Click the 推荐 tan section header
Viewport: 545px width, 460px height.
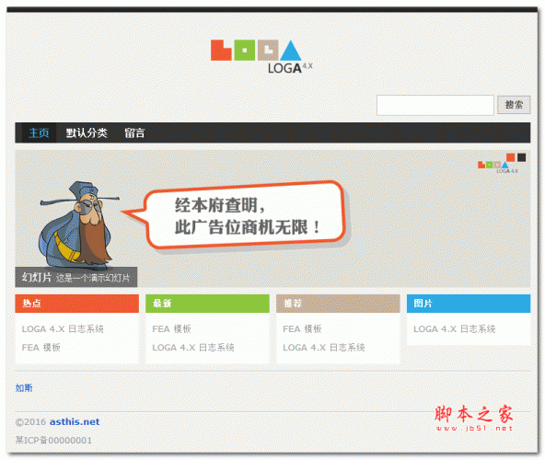(338, 304)
